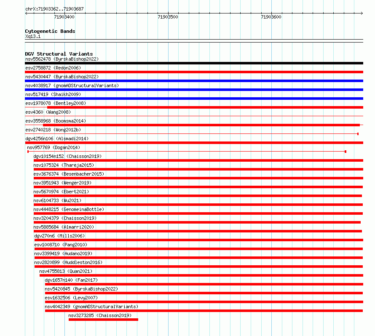This screenshot has width=375, height=336.
Task: Select esv2740218 (Wong2012b) label
Action: click(x=53, y=130)
